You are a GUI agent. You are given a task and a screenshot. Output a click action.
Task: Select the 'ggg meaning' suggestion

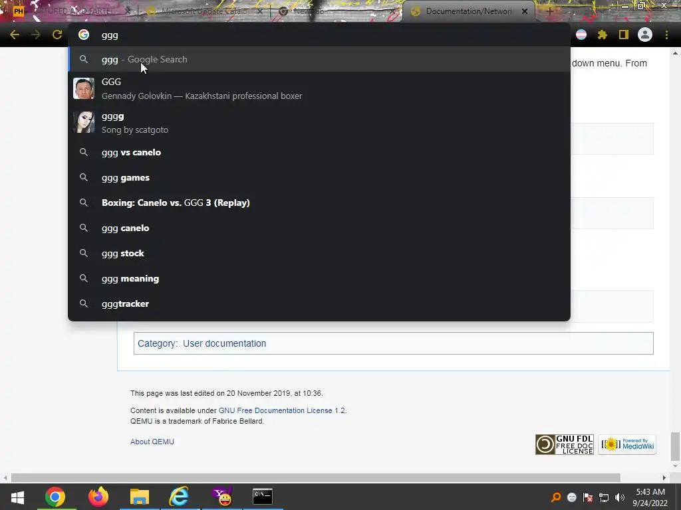point(319,278)
